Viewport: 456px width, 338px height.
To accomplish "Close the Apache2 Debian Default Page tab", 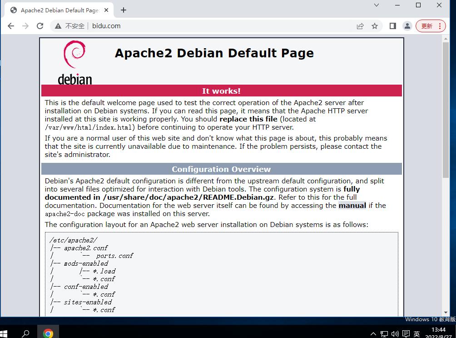I will [x=106, y=10].
